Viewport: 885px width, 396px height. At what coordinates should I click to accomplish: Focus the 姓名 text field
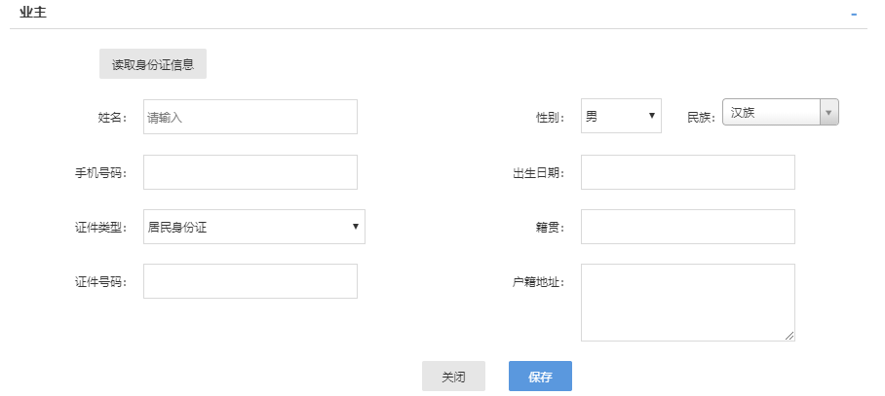250,117
